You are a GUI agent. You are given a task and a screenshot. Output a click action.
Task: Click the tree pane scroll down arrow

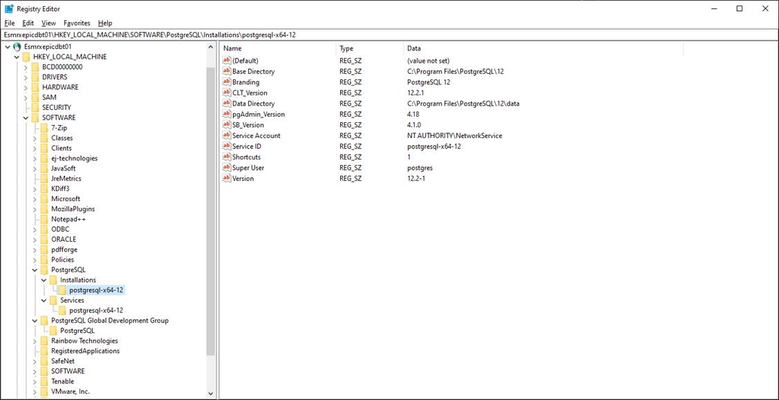211,394
